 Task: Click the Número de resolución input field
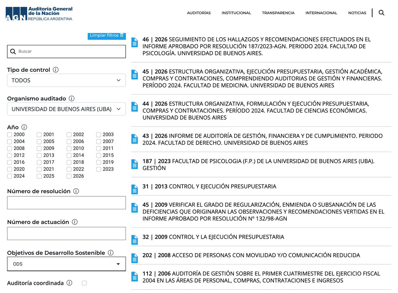tap(66, 203)
